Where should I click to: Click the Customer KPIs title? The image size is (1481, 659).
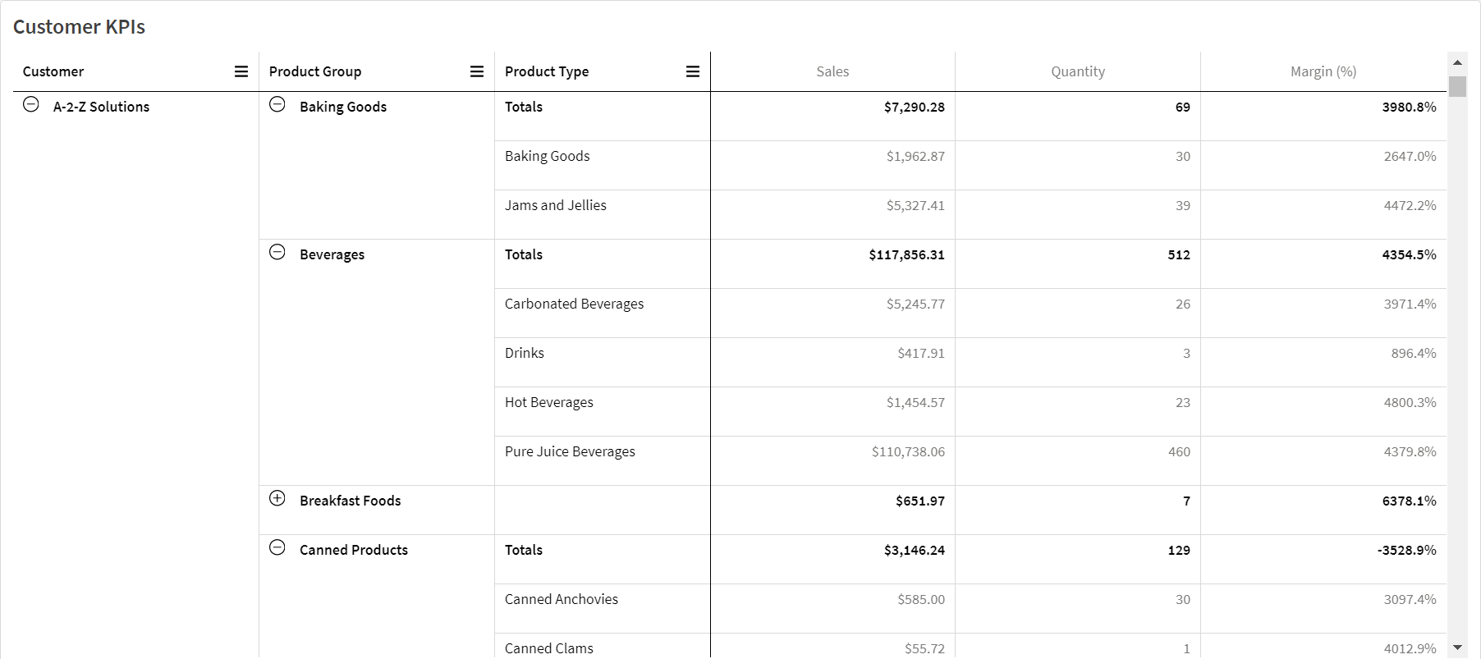[79, 26]
